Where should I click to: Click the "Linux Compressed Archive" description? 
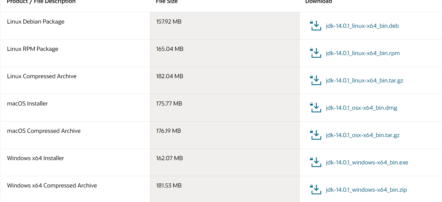tap(42, 76)
